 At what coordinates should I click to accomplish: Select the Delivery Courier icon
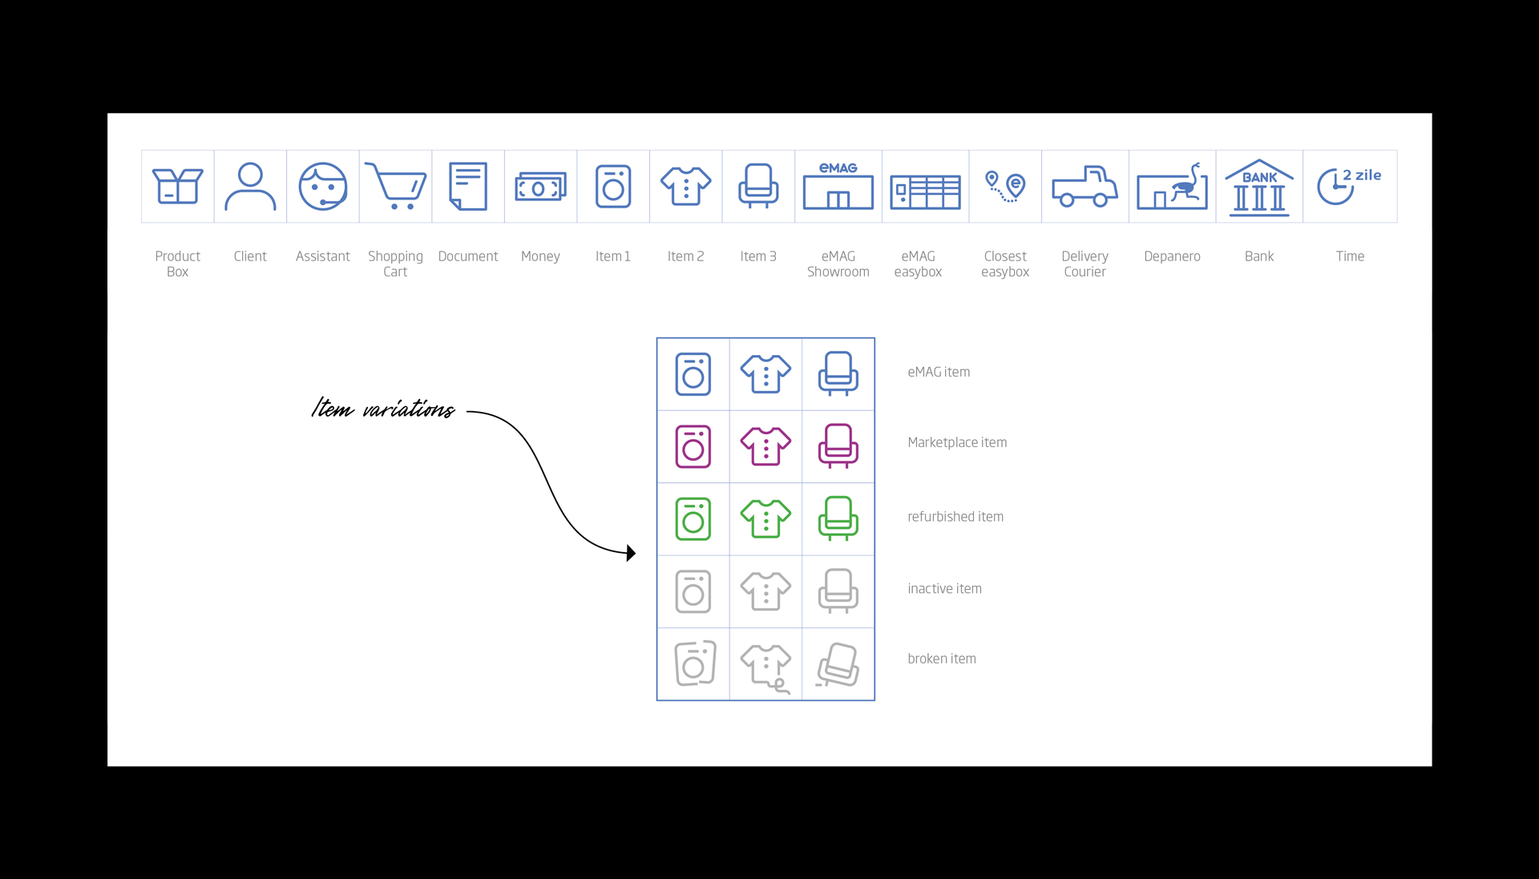point(1084,188)
